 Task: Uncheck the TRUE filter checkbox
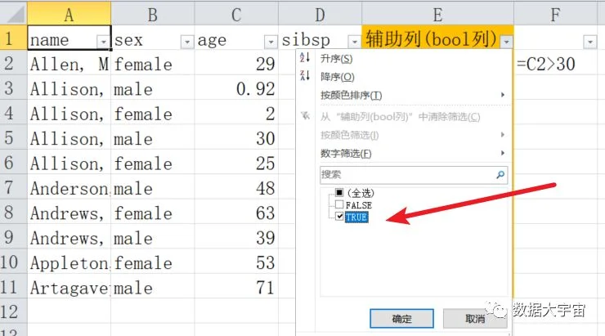click(x=339, y=217)
